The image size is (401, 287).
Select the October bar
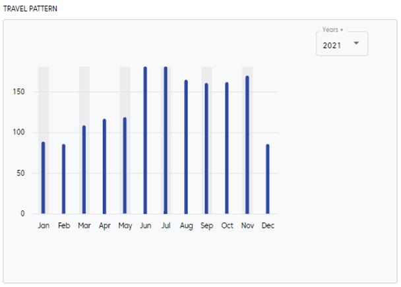(x=227, y=148)
